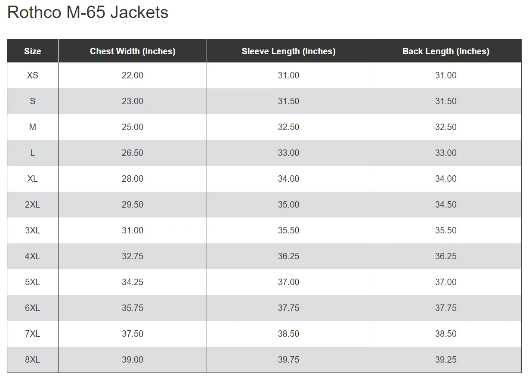529x382 pixels.
Task: Click the 22.00 chest width value
Action: (x=133, y=75)
